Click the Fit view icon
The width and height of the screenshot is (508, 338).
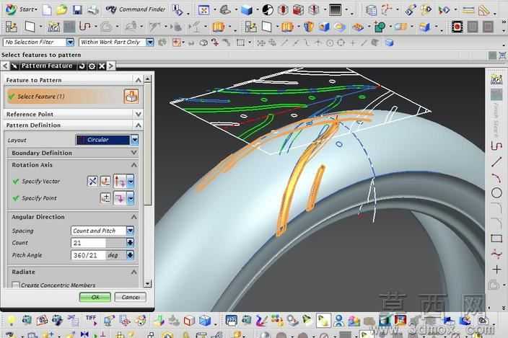[x=203, y=10]
